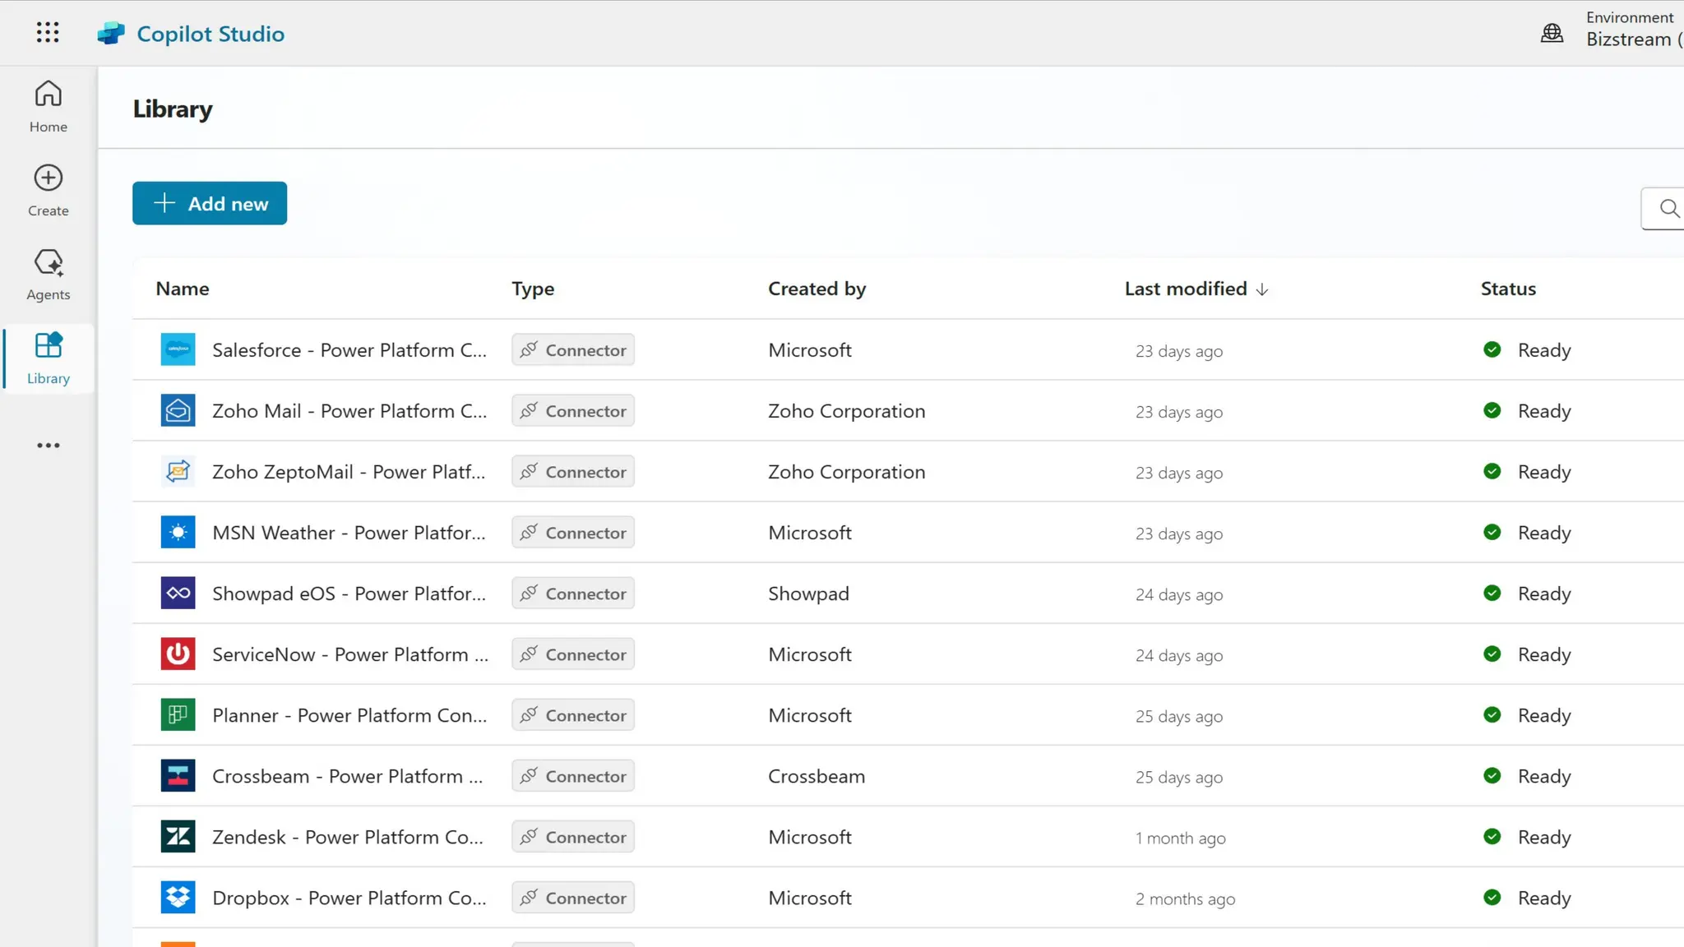This screenshot has width=1684, height=947.
Task: Open the Salesforce connector row
Action: click(x=349, y=350)
